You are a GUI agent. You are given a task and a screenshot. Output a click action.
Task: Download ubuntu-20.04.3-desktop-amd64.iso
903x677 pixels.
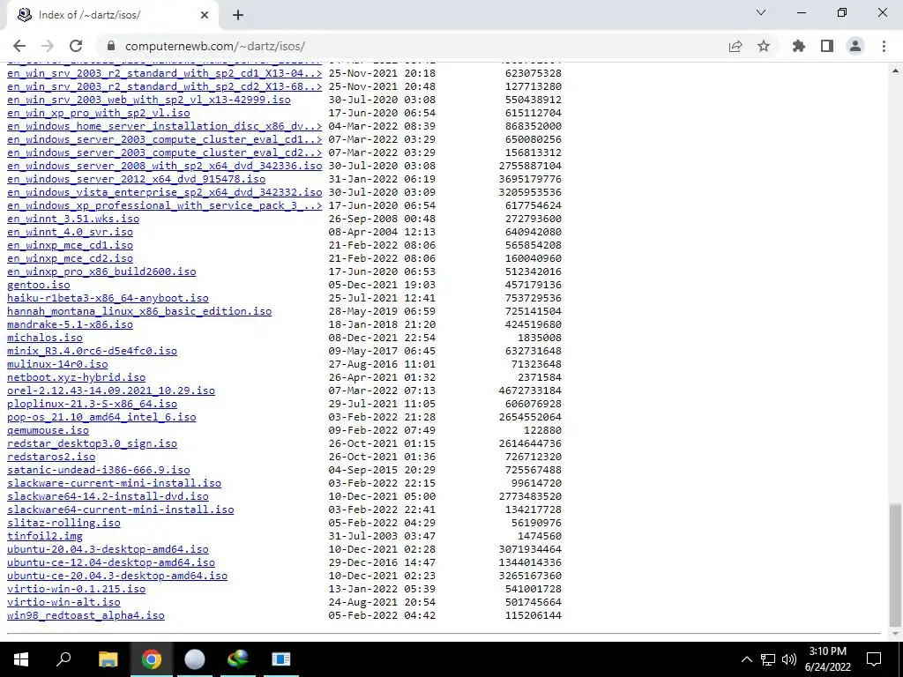108,550
